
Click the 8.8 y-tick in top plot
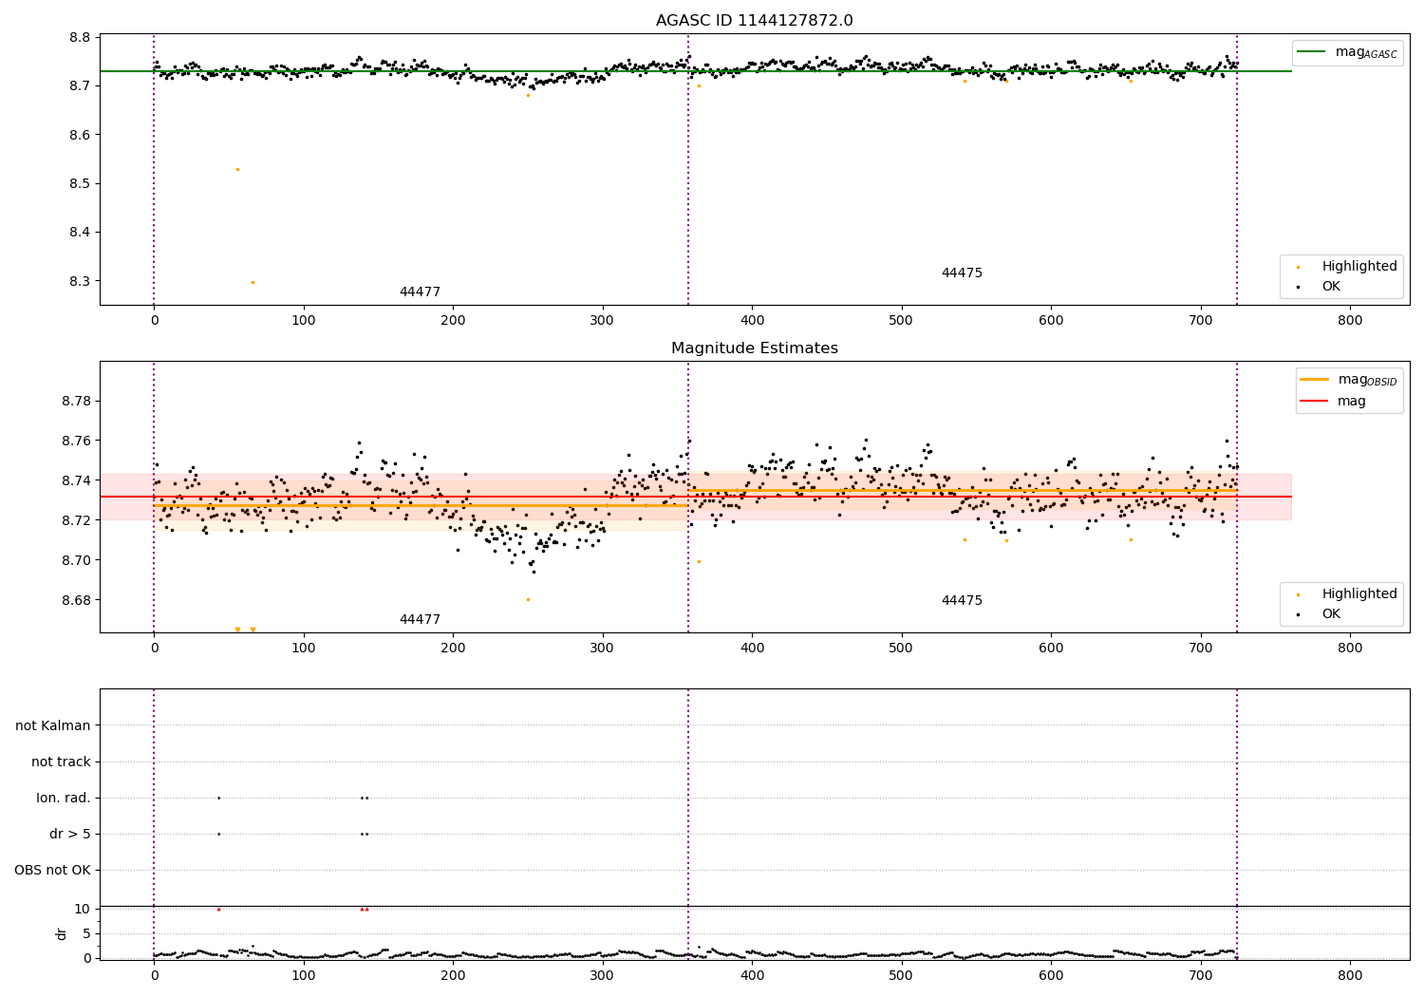[x=81, y=38]
